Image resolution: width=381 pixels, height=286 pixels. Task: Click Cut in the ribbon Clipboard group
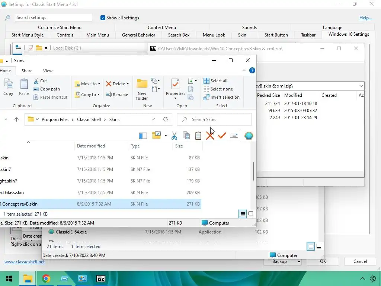[40, 81]
